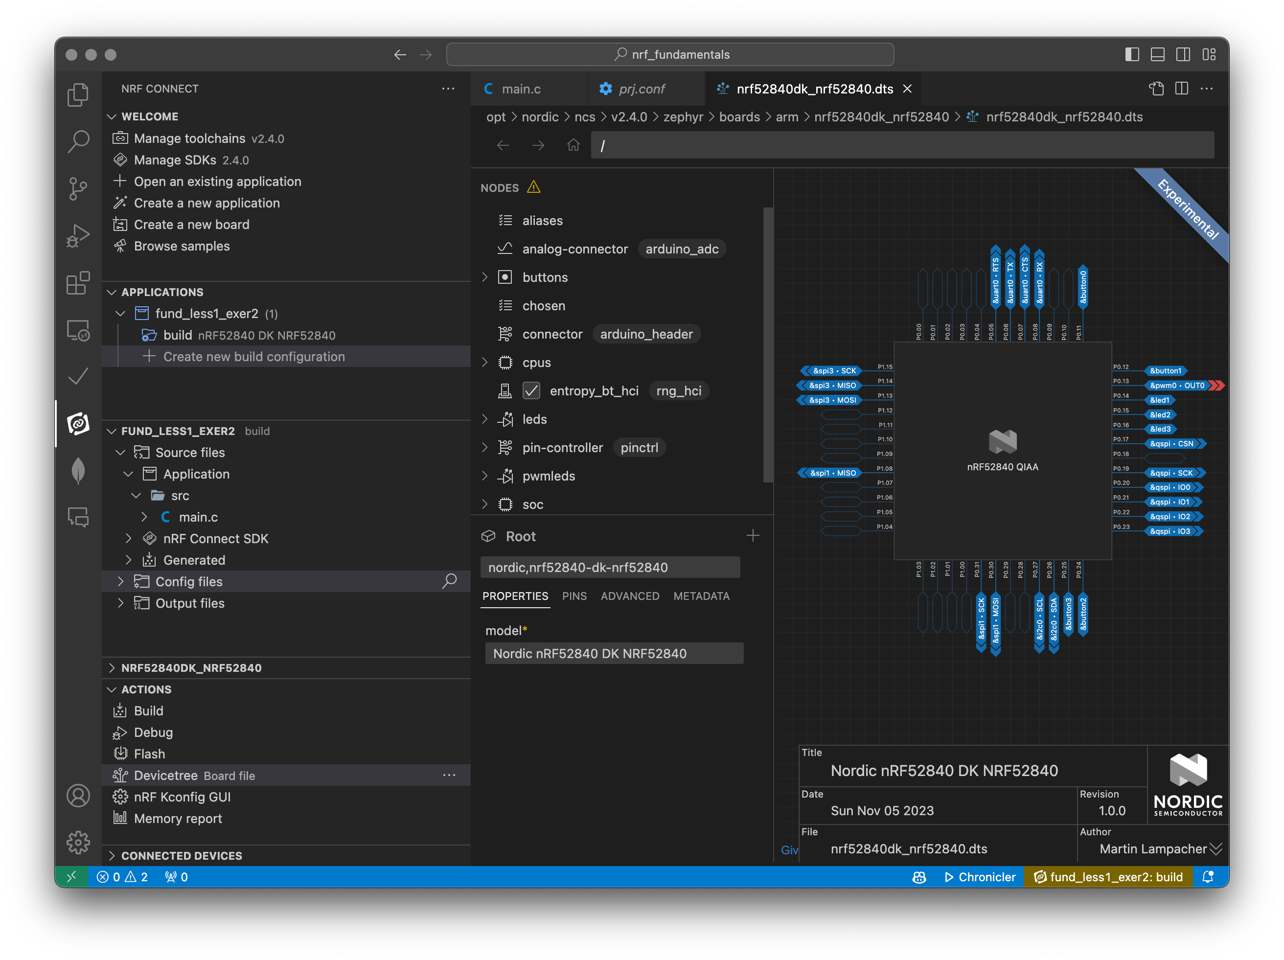Toggle primary sidebar layout button
This screenshot has height=960, width=1284.
pyautogui.click(x=1132, y=55)
